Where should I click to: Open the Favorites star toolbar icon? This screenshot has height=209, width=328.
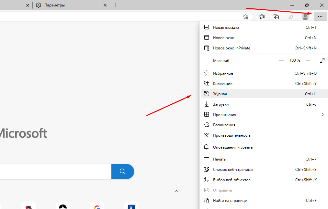click(x=262, y=16)
